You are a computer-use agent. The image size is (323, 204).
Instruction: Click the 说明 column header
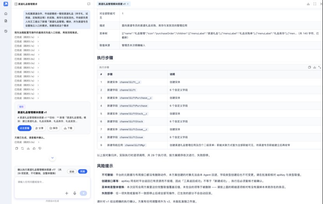coord(172,74)
